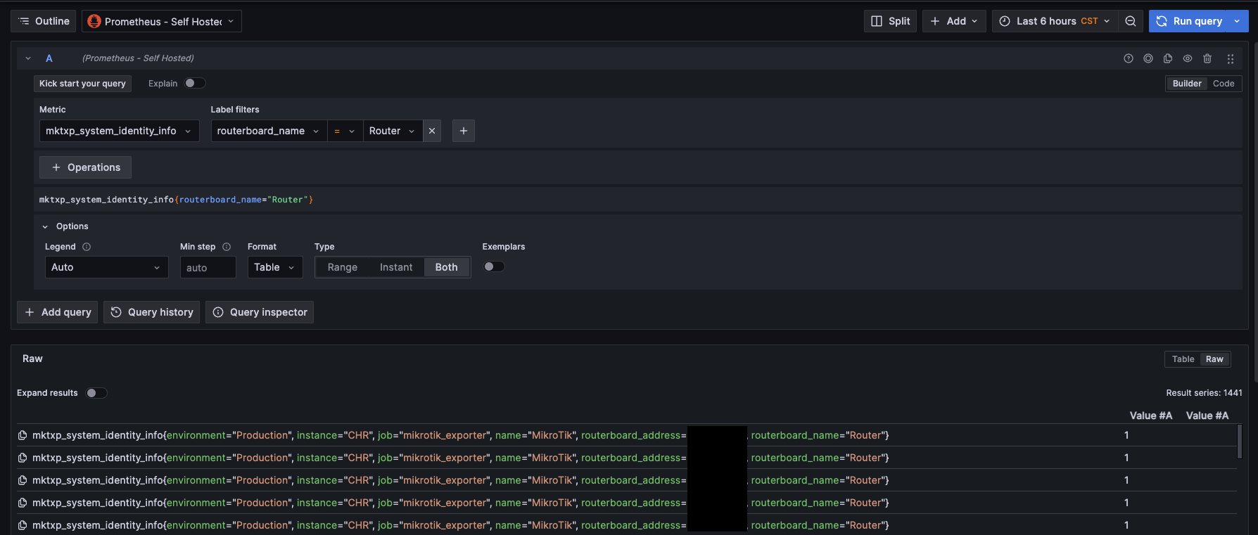Click the Split view button
This screenshot has height=535, width=1258.
coord(890,21)
